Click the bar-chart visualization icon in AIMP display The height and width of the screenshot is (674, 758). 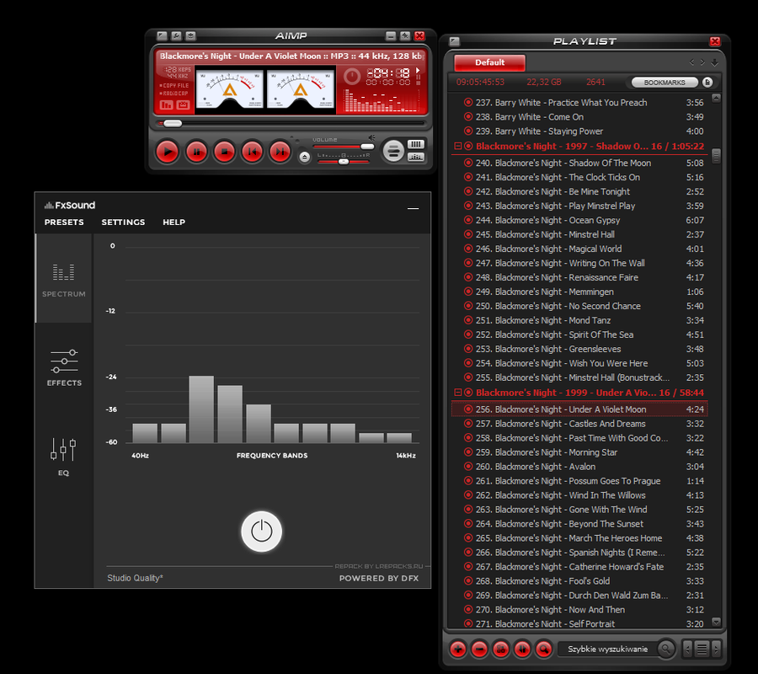[x=166, y=105]
